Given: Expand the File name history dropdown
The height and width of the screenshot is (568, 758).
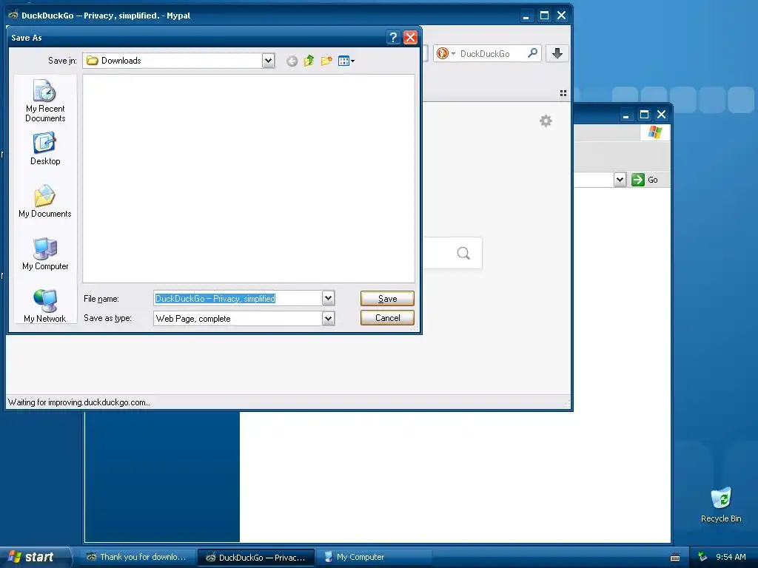Looking at the screenshot, I should [328, 299].
